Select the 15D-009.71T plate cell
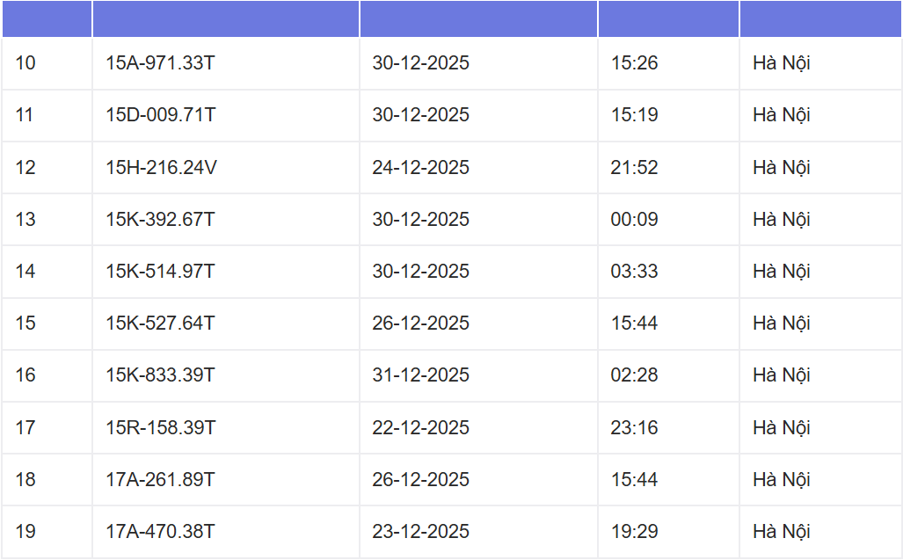 coord(161,115)
